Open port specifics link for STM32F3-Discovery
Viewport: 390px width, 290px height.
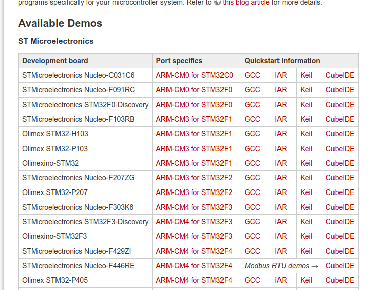pyautogui.click(x=194, y=222)
